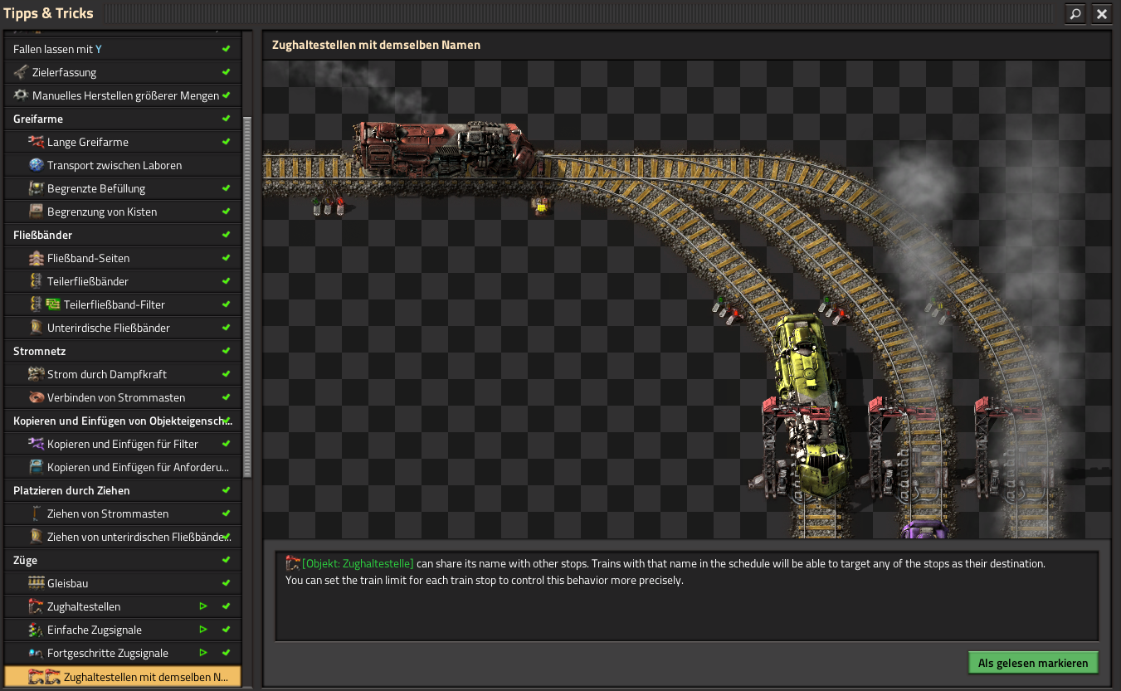Click the Objekt: Zughaltestelle green link
The width and height of the screenshot is (1121, 691).
[x=358, y=563]
